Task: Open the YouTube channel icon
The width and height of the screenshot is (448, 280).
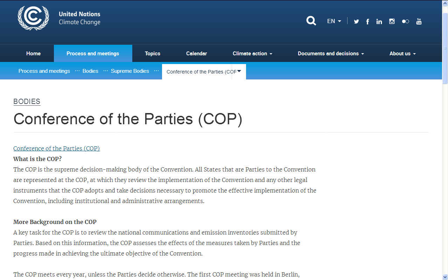Action: (x=419, y=21)
